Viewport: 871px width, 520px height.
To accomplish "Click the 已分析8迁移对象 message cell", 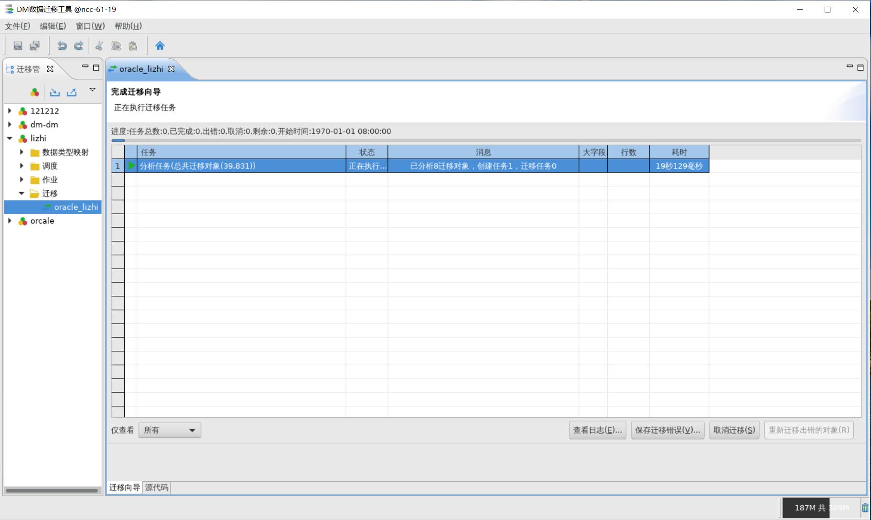I will coord(484,166).
